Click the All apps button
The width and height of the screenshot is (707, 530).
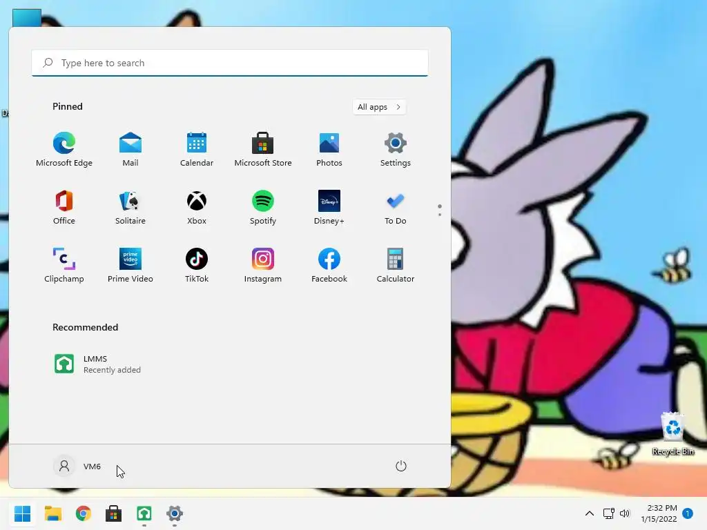379,107
